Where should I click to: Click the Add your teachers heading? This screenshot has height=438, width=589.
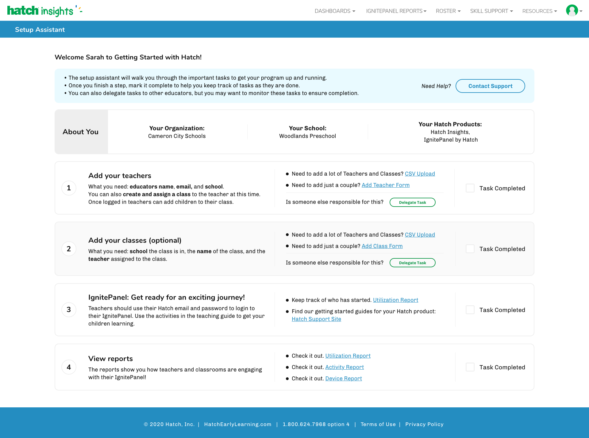tap(120, 176)
